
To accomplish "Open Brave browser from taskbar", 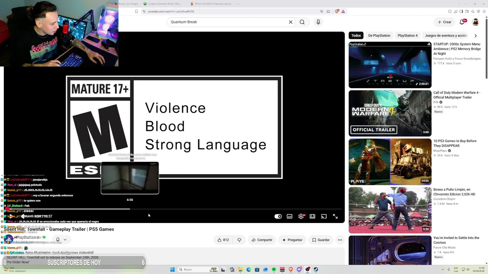I will click(x=291, y=269).
